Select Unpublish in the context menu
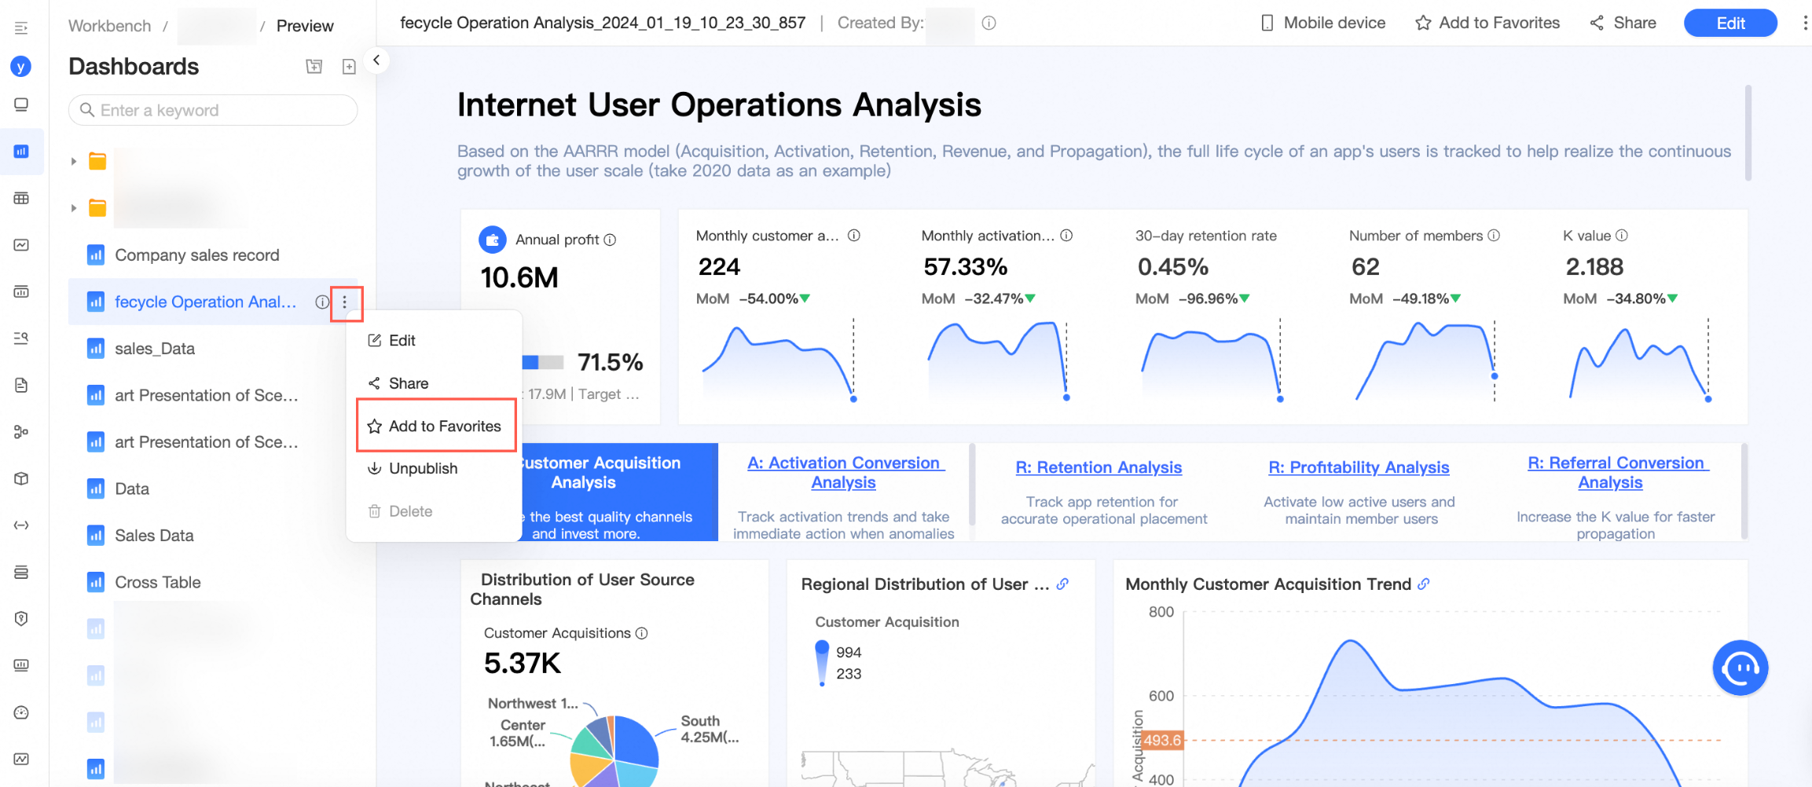 434,469
